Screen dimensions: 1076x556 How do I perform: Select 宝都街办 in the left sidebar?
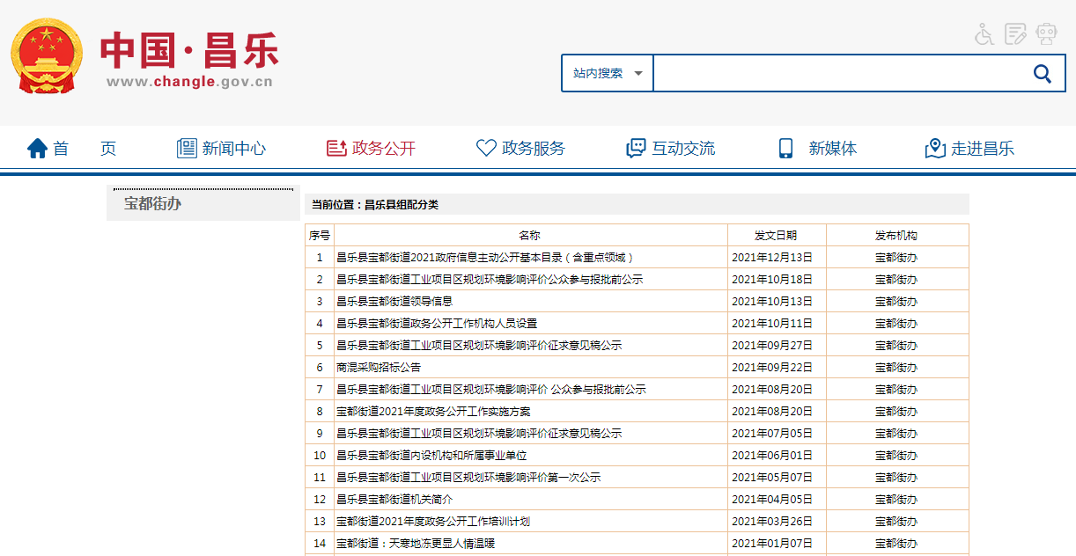152,204
